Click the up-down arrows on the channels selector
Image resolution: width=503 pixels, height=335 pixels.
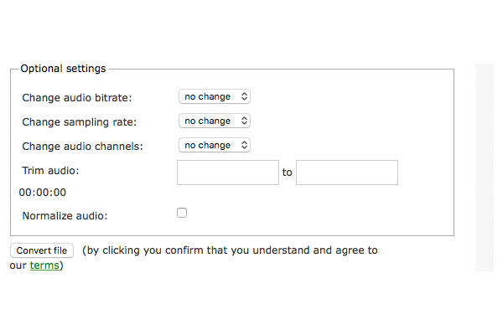point(244,146)
